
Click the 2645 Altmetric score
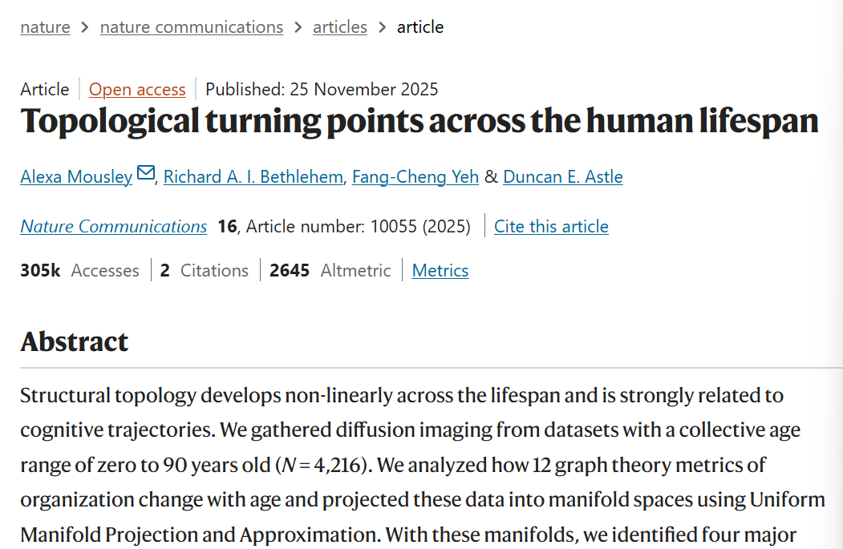coord(330,270)
